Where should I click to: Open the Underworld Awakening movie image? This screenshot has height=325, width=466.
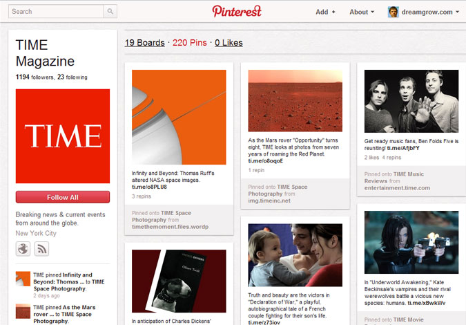(411, 242)
